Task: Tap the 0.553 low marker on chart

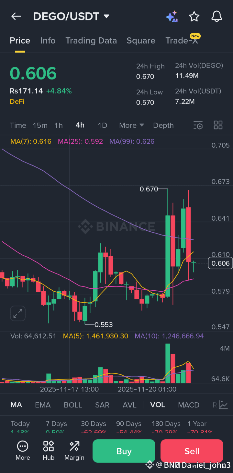Action: tap(104, 324)
